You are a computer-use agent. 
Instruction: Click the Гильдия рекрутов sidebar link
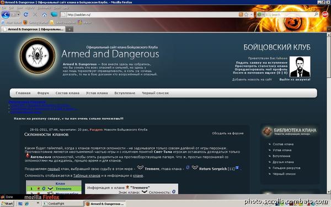(x=286, y=168)
